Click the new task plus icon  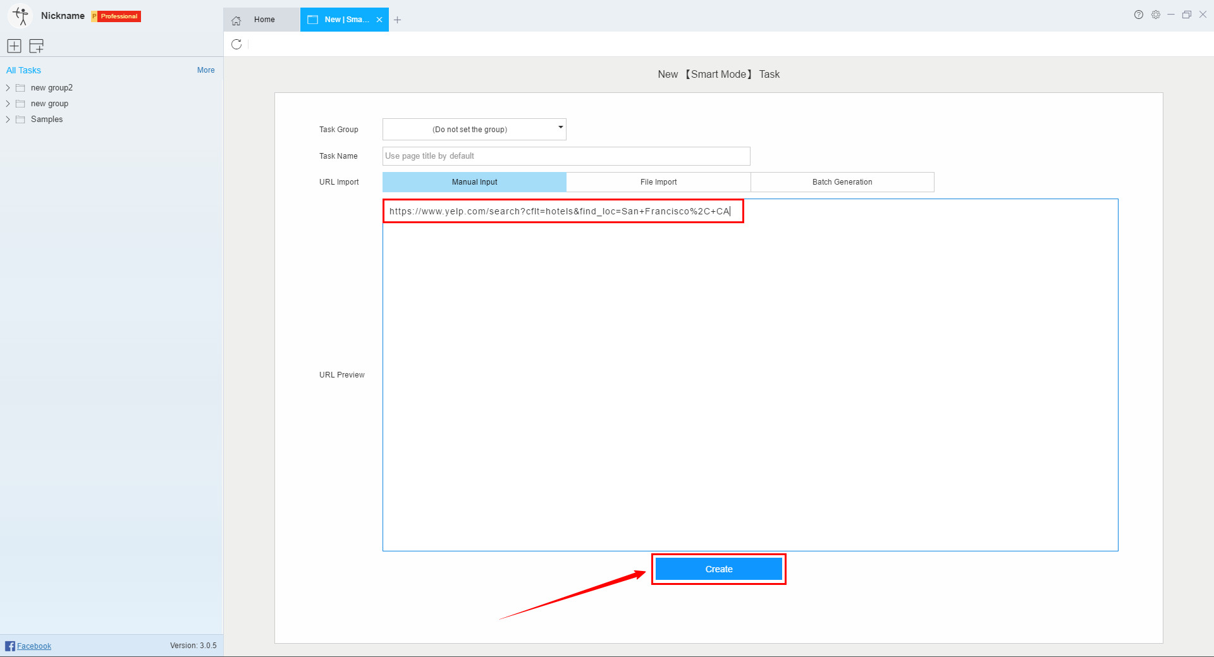14,46
